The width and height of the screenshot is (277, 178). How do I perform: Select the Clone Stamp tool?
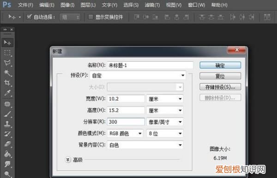point(7,124)
